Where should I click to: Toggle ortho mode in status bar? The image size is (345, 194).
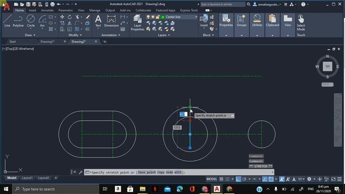[x=238, y=179]
